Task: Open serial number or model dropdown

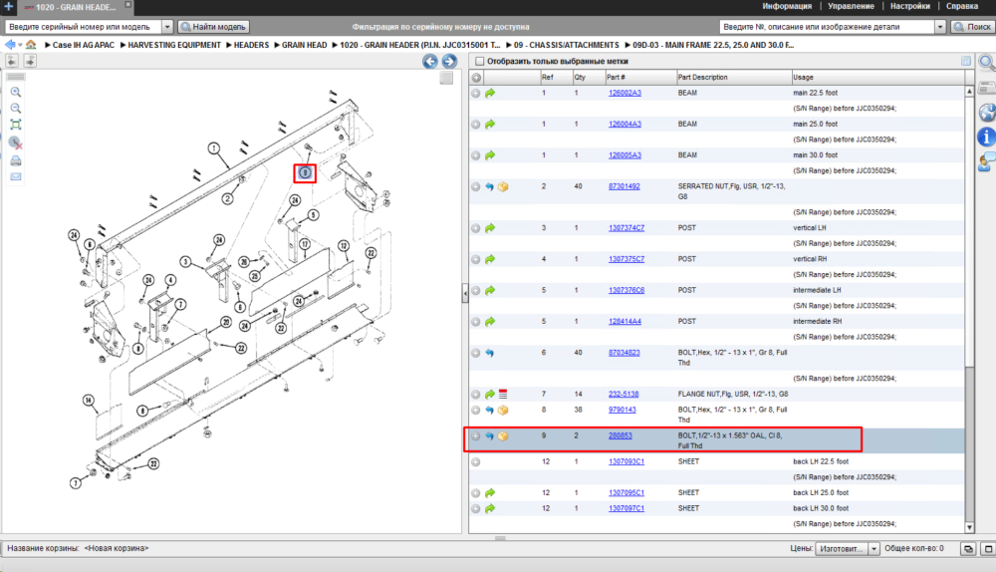Action: pyautogui.click(x=167, y=27)
